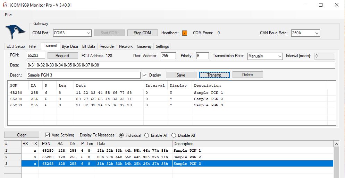
Task: Click the app icon in title bar
Action: (x=5, y=5)
